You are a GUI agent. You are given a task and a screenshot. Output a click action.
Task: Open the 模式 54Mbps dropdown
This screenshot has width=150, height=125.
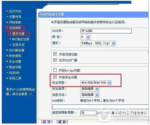[x=98, y=43]
